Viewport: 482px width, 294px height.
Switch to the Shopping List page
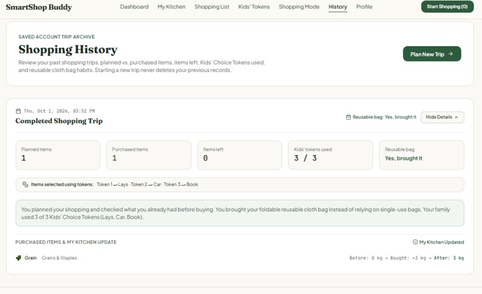[212, 7]
